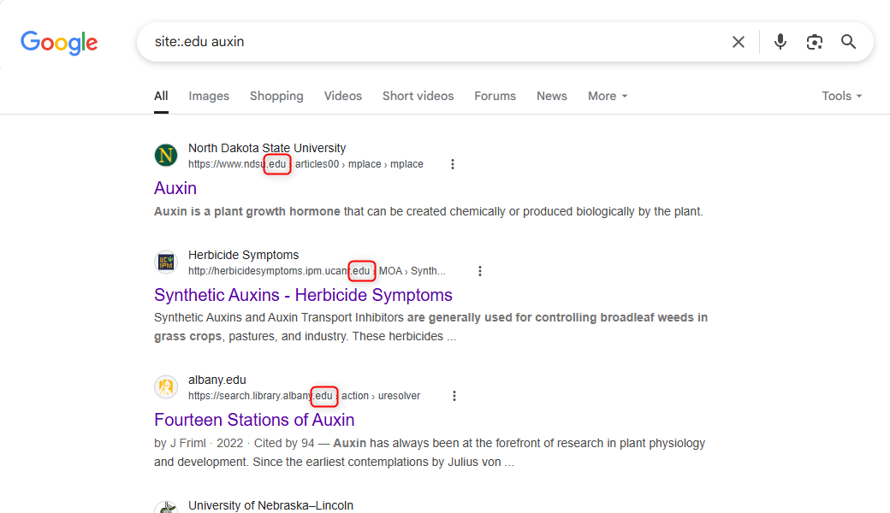Open the three-dot menu for the Auxin result
The width and height of the screenshot is (890, 513).
pos(453,163)
